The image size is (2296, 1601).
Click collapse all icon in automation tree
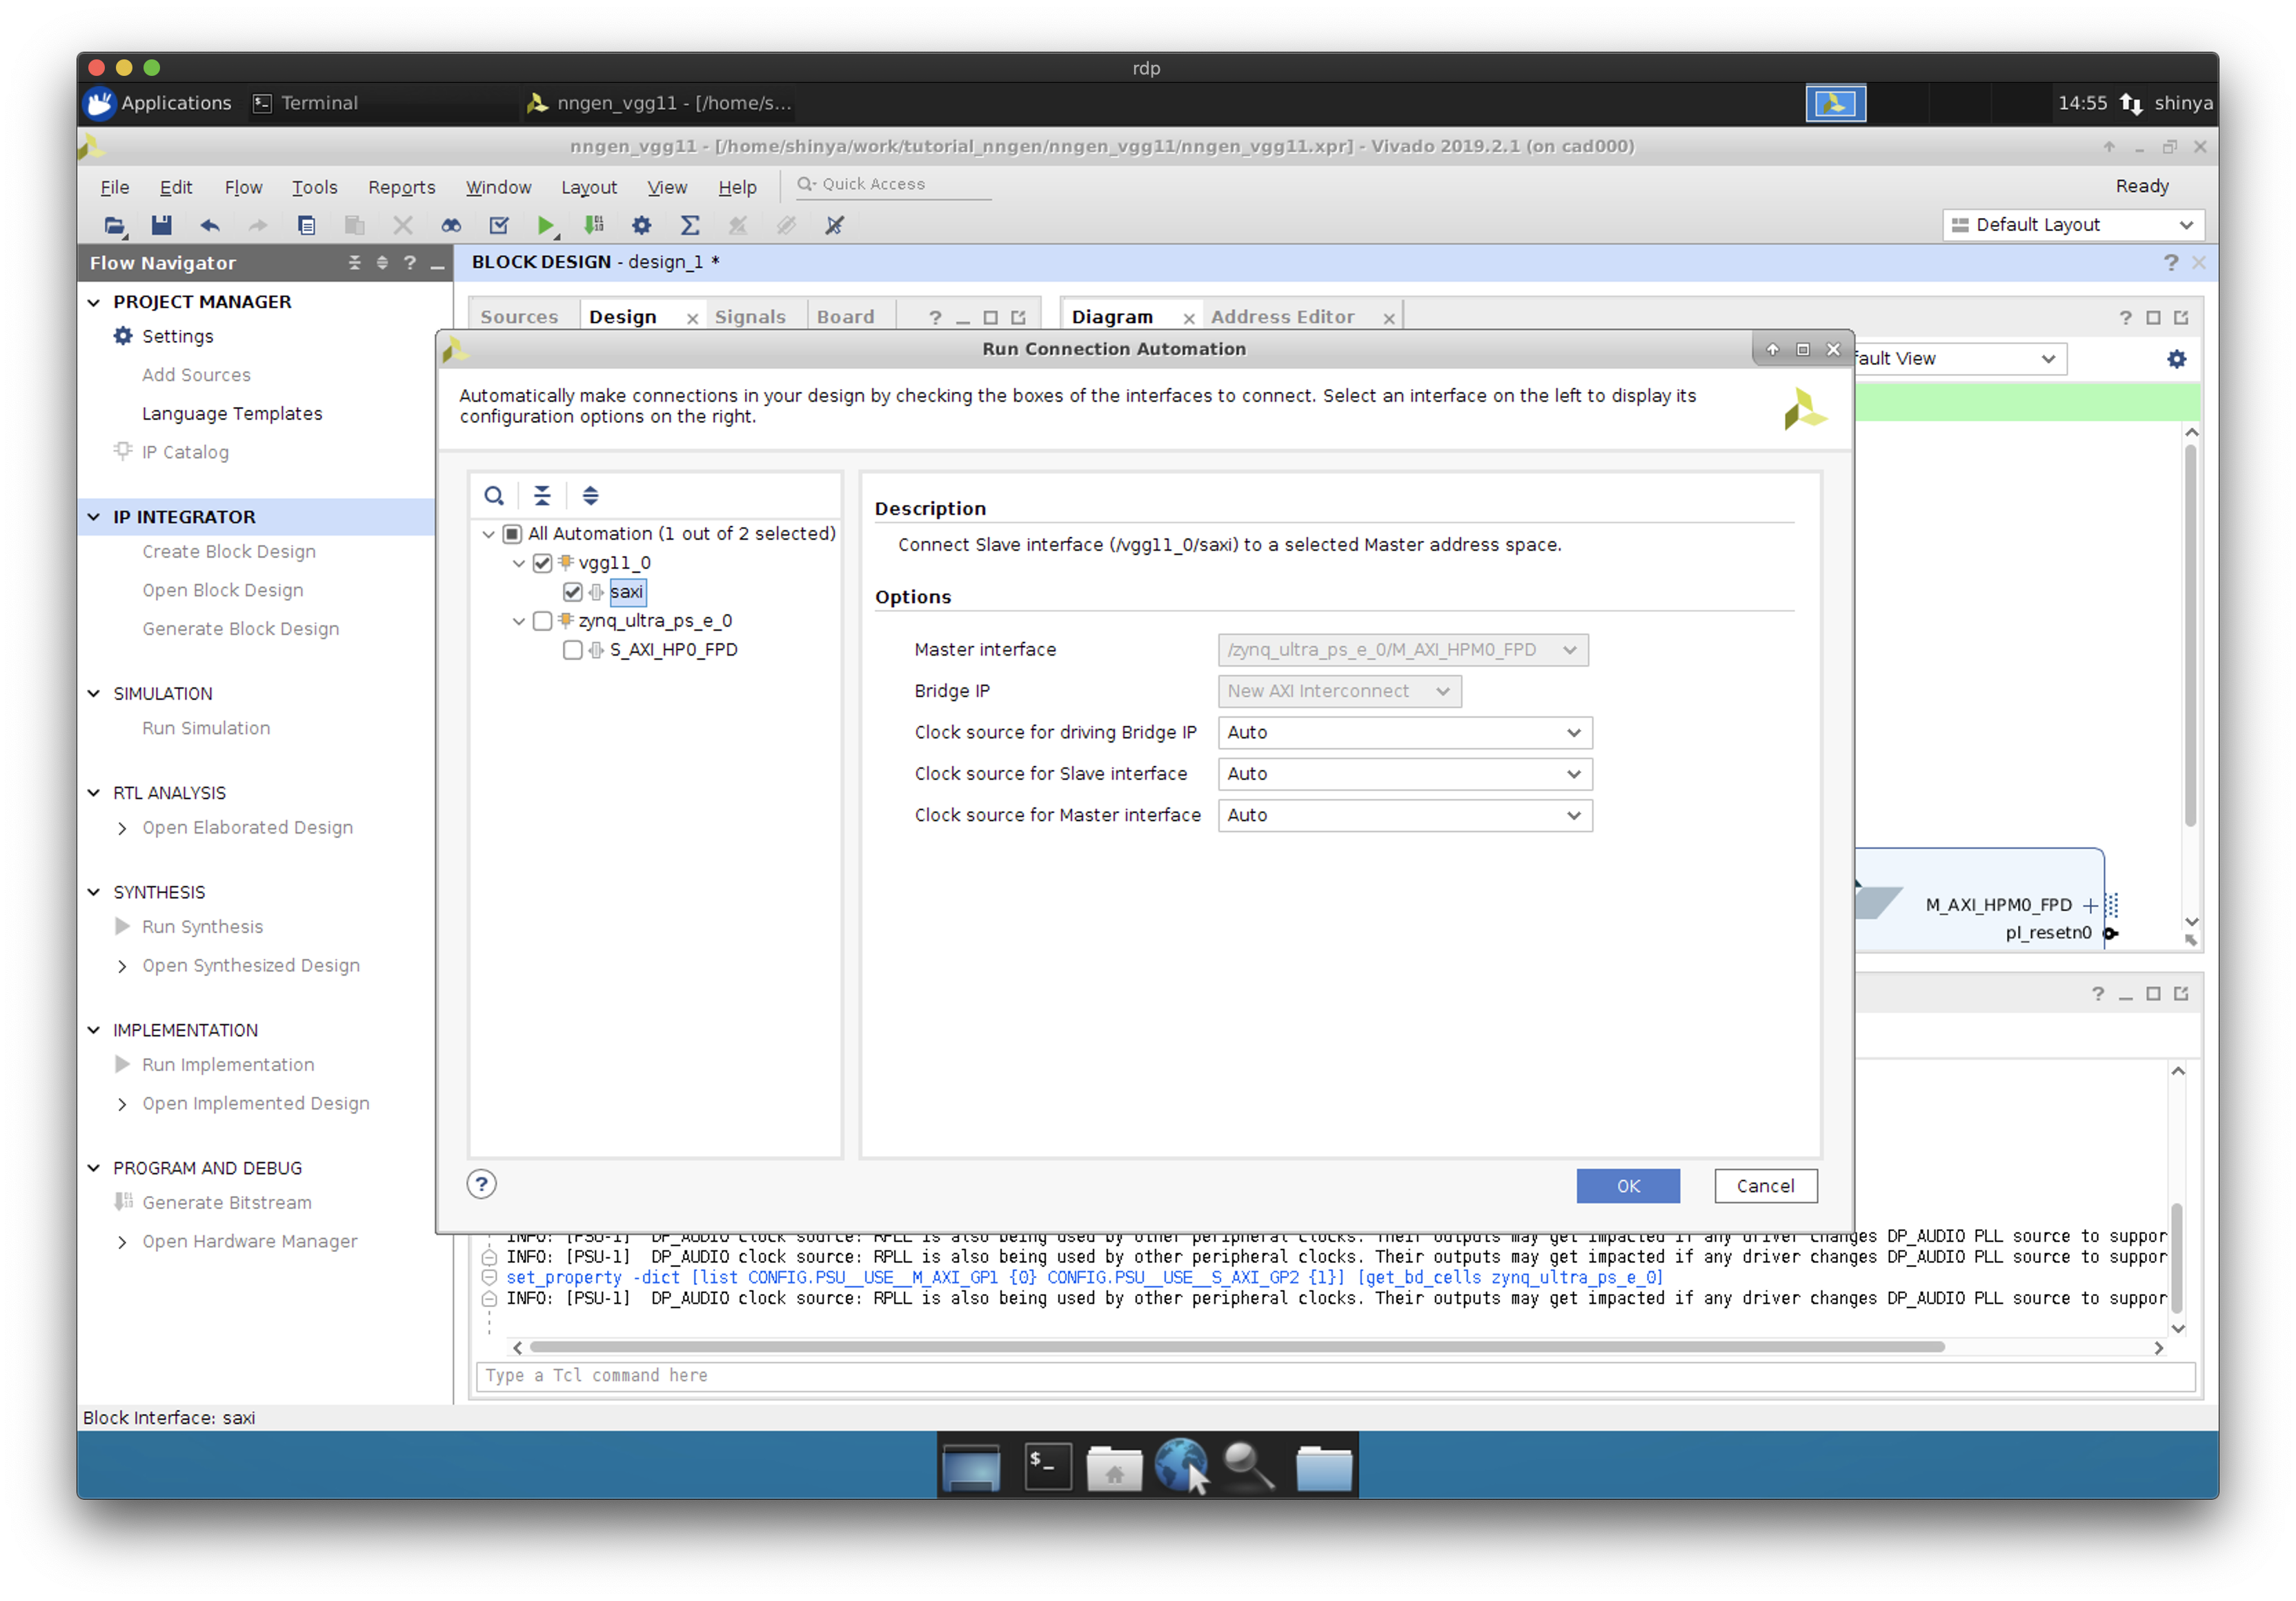pos(542,495)
